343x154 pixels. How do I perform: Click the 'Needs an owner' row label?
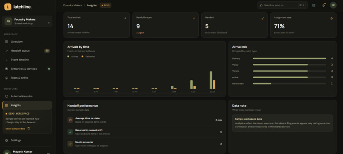click(84, 142)
